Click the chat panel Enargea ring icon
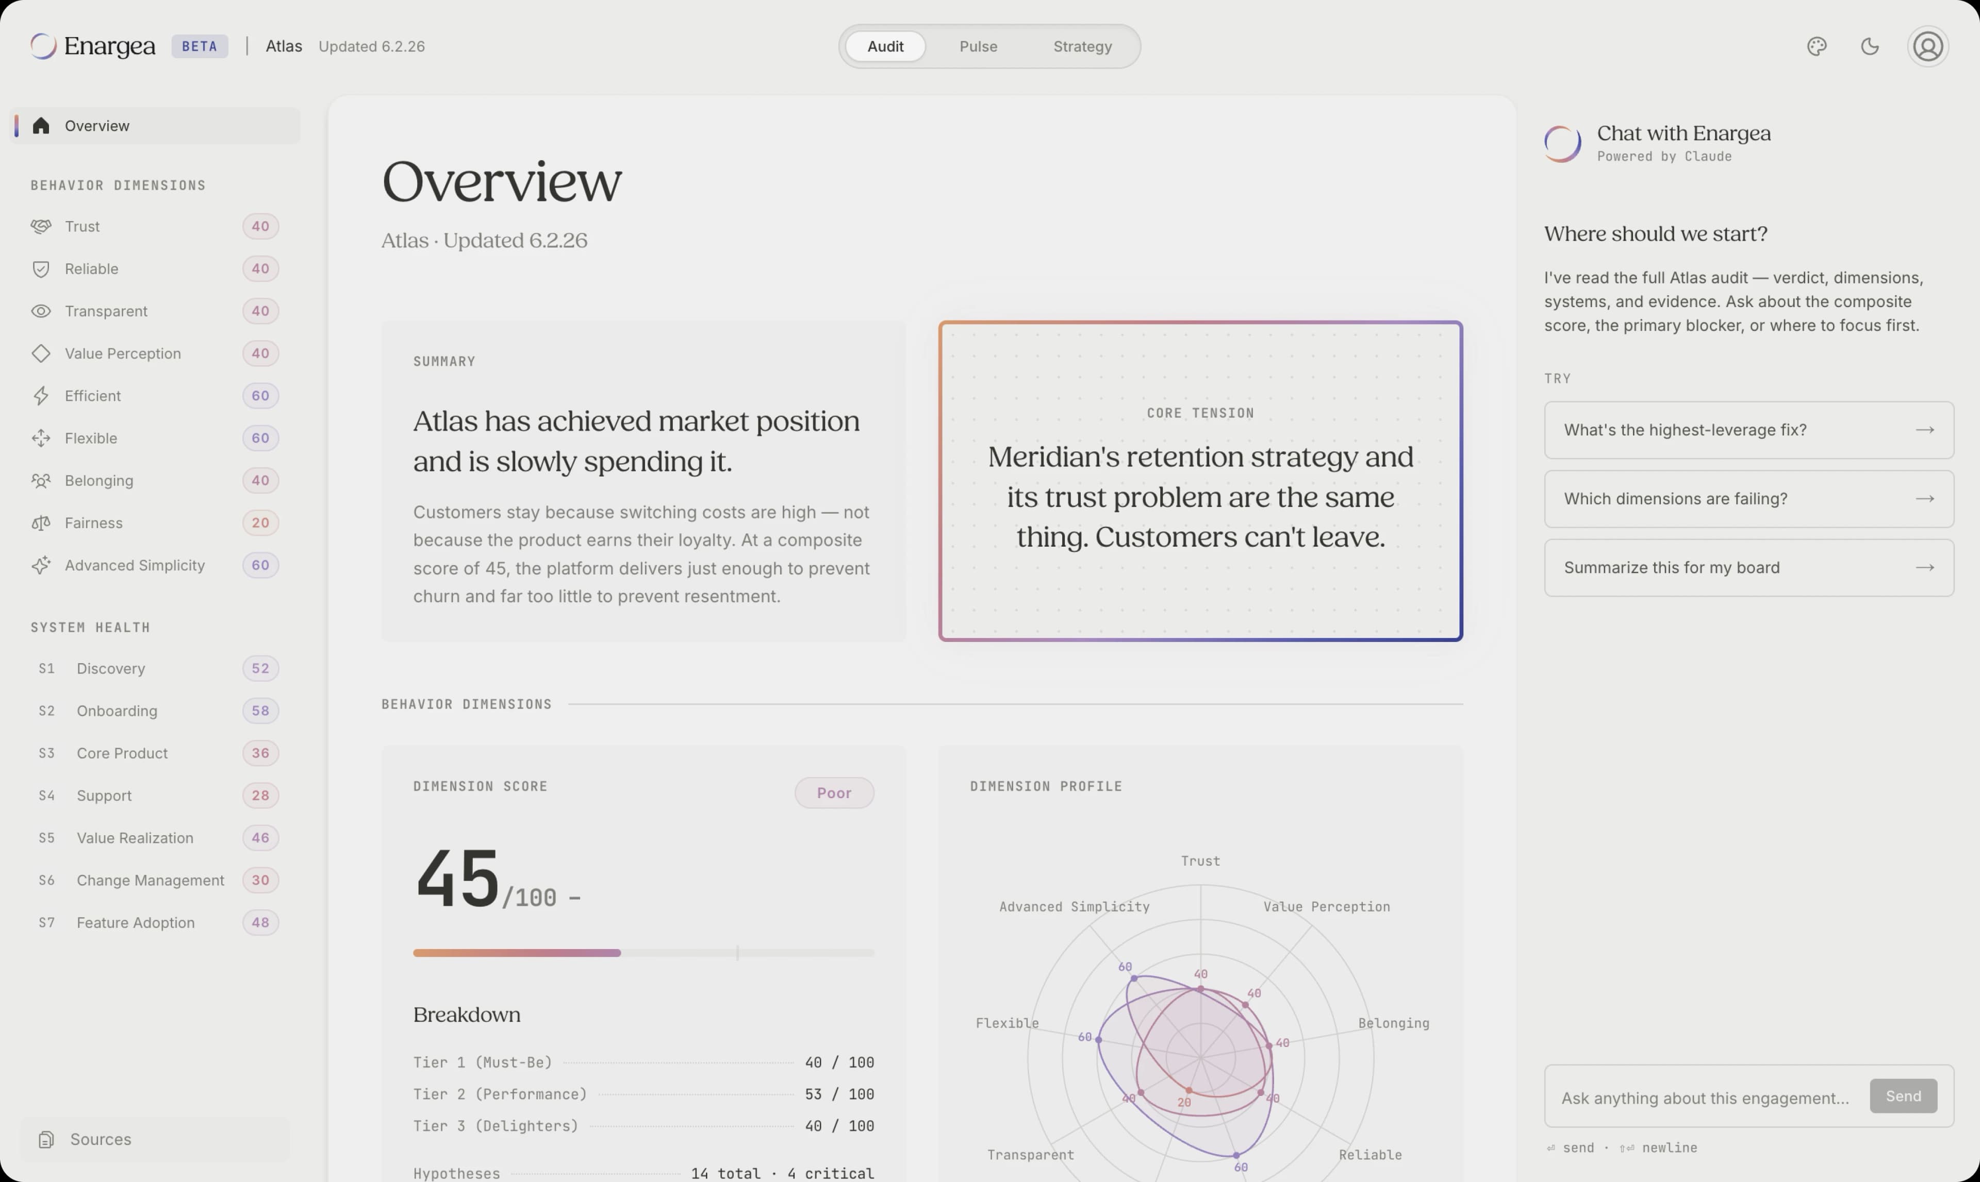This screenshot has width=1980, height=1182. point(1562,143)
